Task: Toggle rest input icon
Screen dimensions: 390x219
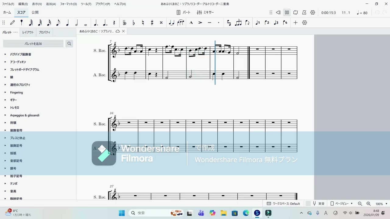Action: tap(114, 23)
